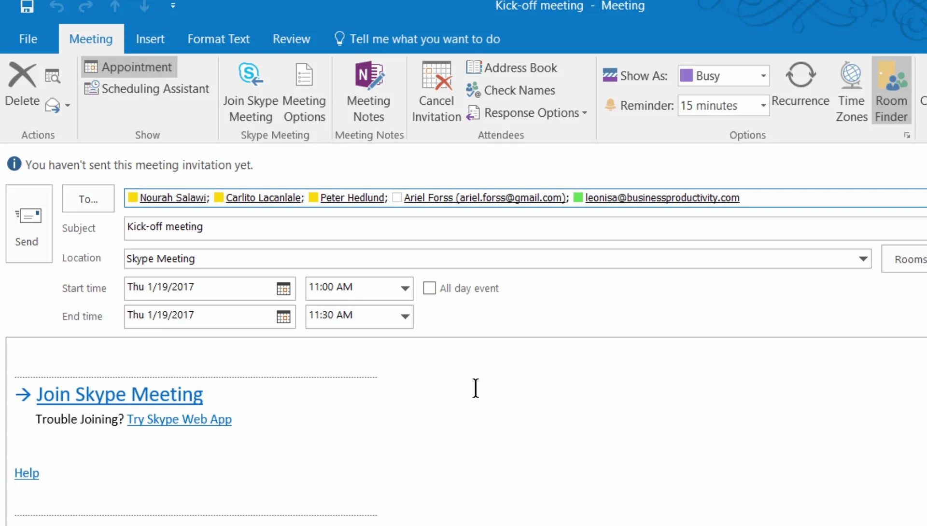Viewport: 927px width, 526px height.
Task: Expand the 11:00 AM start time dropdown
Action: (x=405, y=289)
